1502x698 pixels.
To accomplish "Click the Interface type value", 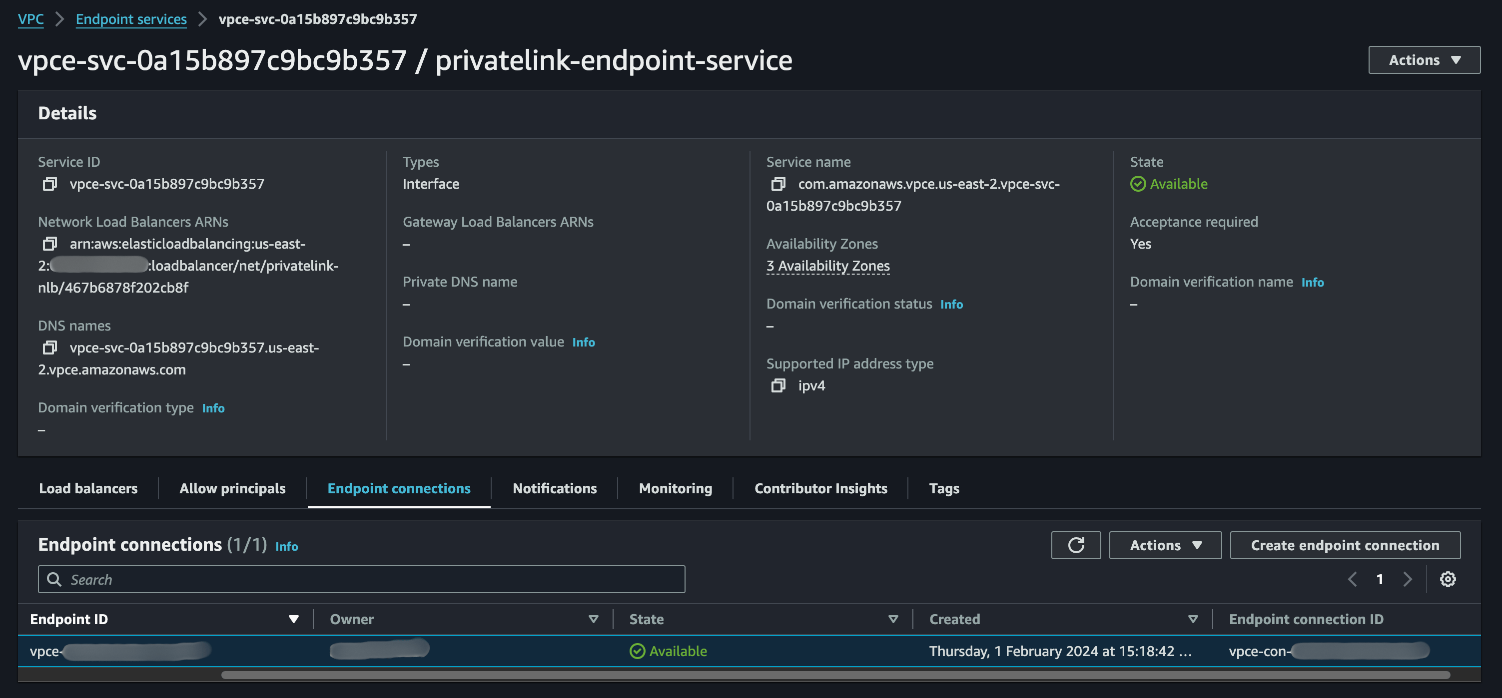I will click(431, 184).
